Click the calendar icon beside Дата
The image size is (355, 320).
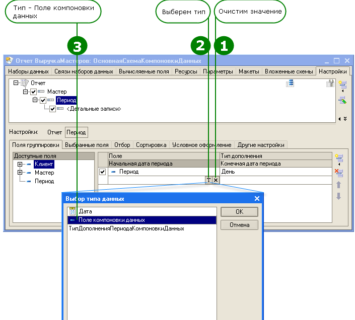(x=72, y=211)
